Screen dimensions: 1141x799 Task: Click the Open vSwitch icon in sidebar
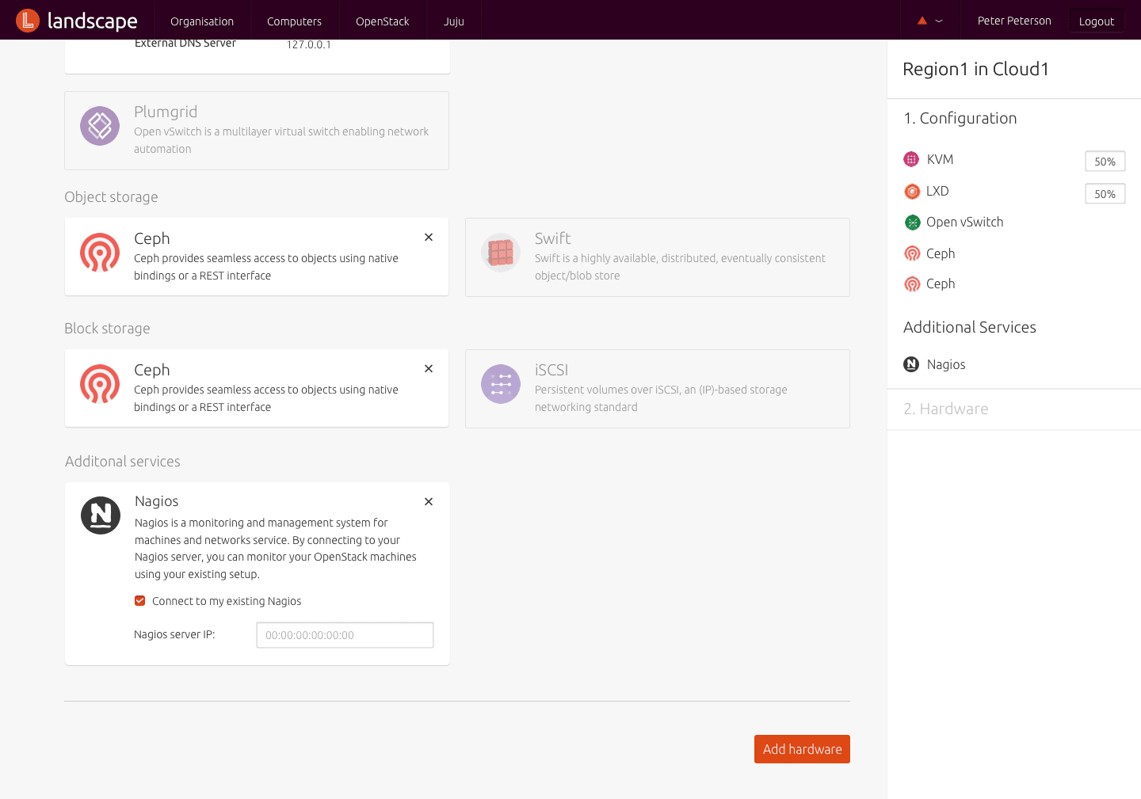(x=912, y=223)
